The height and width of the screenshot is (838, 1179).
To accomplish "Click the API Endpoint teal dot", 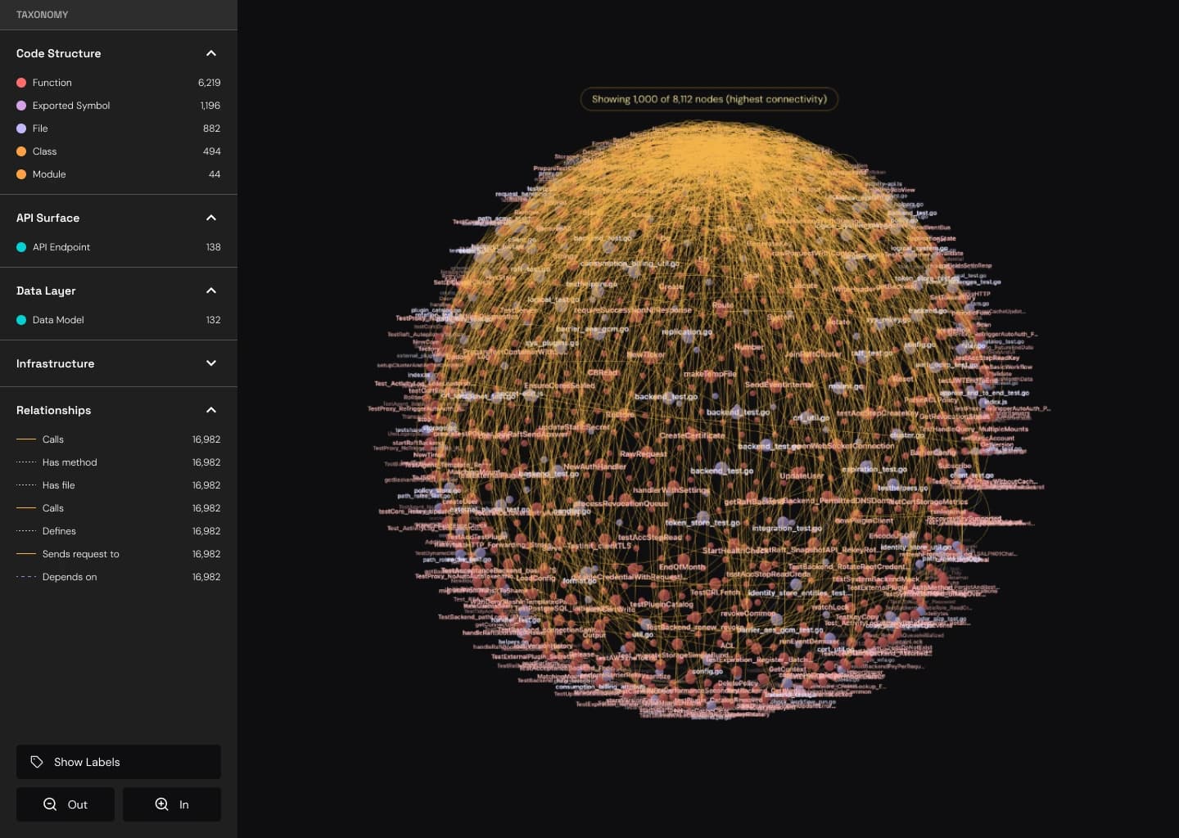I will click(x=21, y=247).
